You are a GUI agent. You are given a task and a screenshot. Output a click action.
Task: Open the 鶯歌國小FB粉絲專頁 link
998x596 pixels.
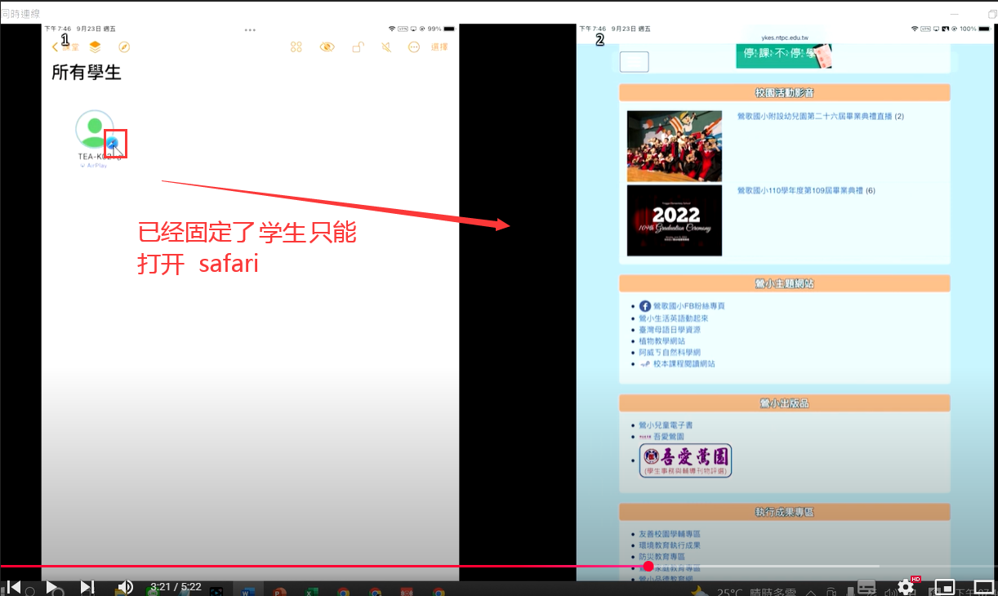pos(688,306)
